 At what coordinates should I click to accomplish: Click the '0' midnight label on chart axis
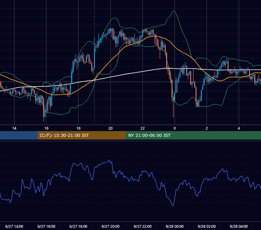coord(175,128)
